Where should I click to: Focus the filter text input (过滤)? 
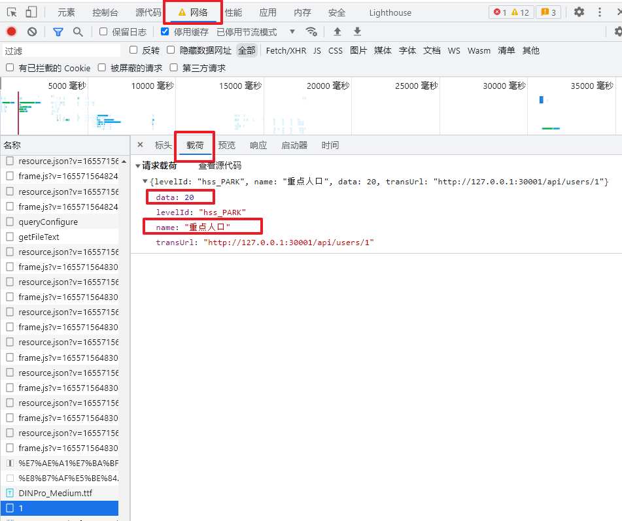pos(61,50)
